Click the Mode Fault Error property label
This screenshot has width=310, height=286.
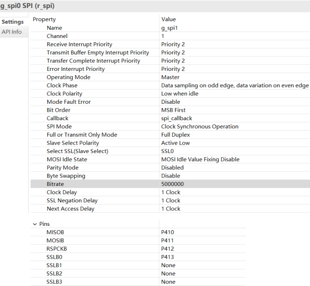pyautogui.click(x=69, y=102)
